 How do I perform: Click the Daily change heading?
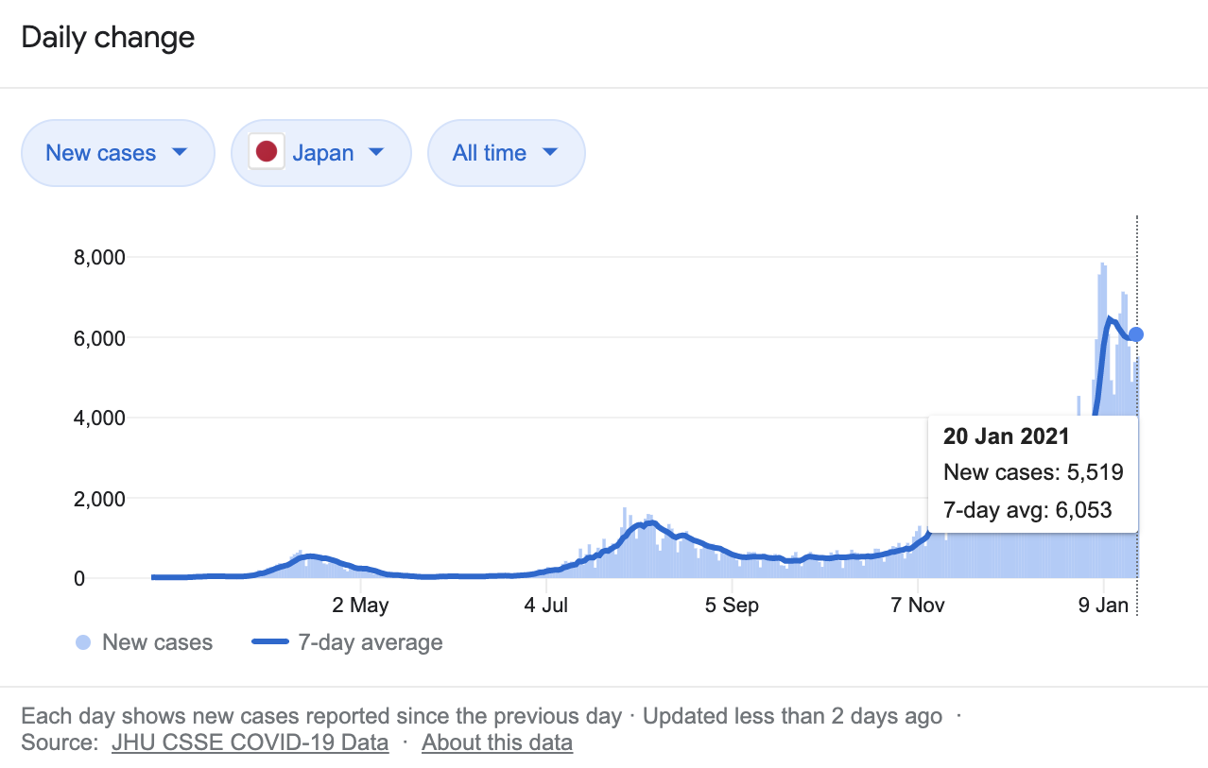click(108, 38)
